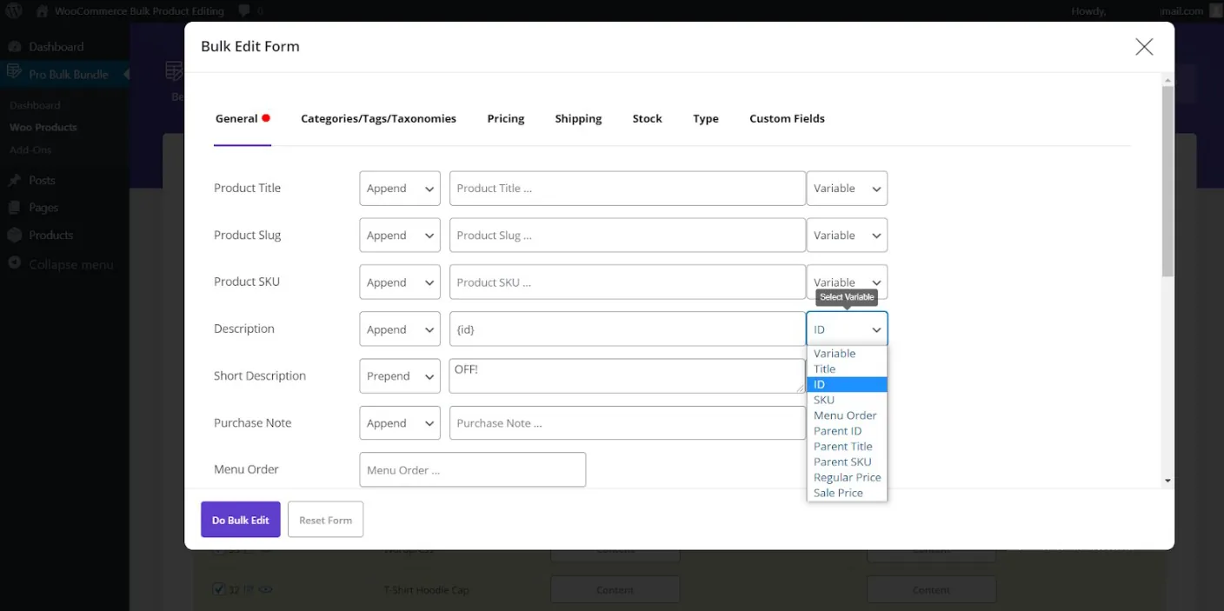This screenshot has height=611, width=1224.
Task: Open the Prepend dropdown for Short Description
Action: (399, 375)
